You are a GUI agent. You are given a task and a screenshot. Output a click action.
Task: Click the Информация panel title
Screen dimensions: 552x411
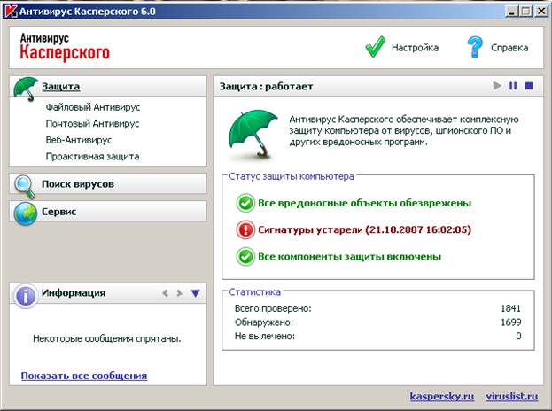[x=74, y=293]
